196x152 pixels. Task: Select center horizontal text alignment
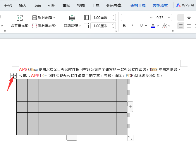tap(189, 26)
